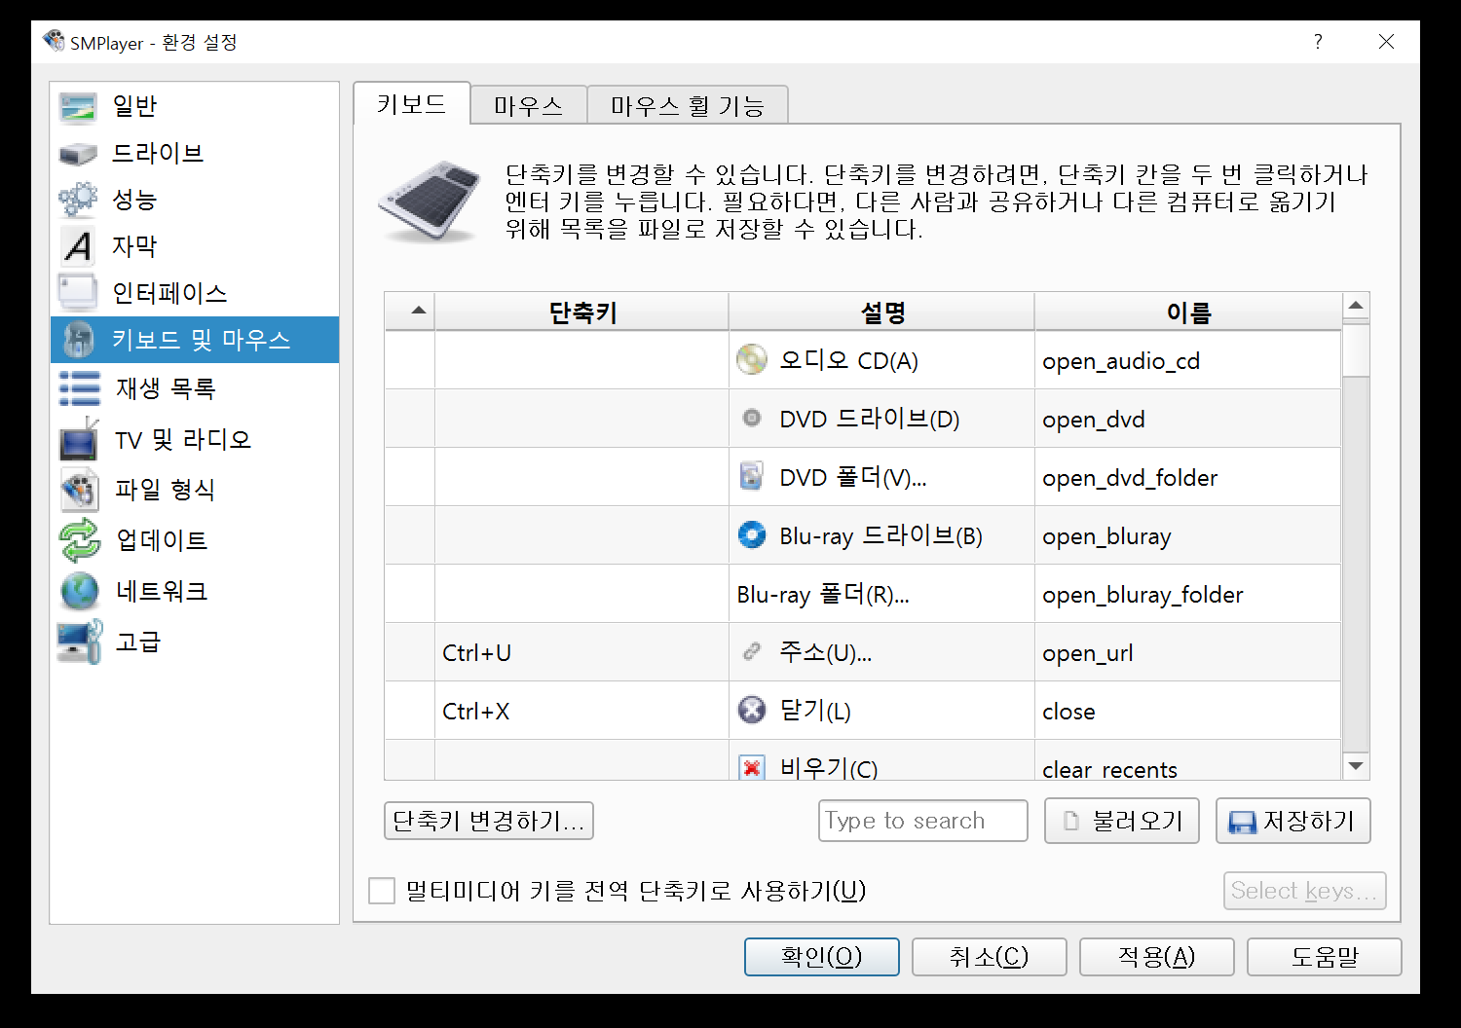This screenshot has height=1028, width=1461.
Task: Enable 멀티미디어 키를 전역 단축키로 사용하기 checkbox
Action: click(x=382, y=891)
